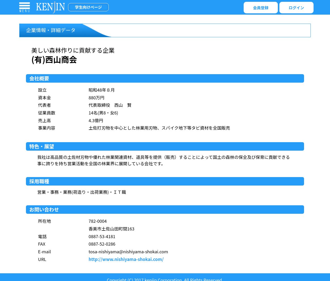Click the value 14名(男8・女6)
This screenshot has height=281, width=330.
pos(103,113)
